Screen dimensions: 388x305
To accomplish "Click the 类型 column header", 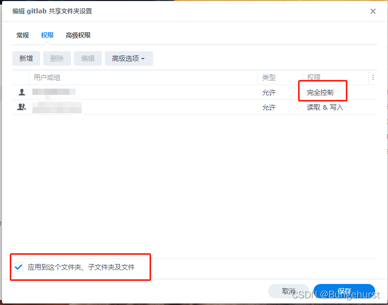I will click(x=280, y=77).
